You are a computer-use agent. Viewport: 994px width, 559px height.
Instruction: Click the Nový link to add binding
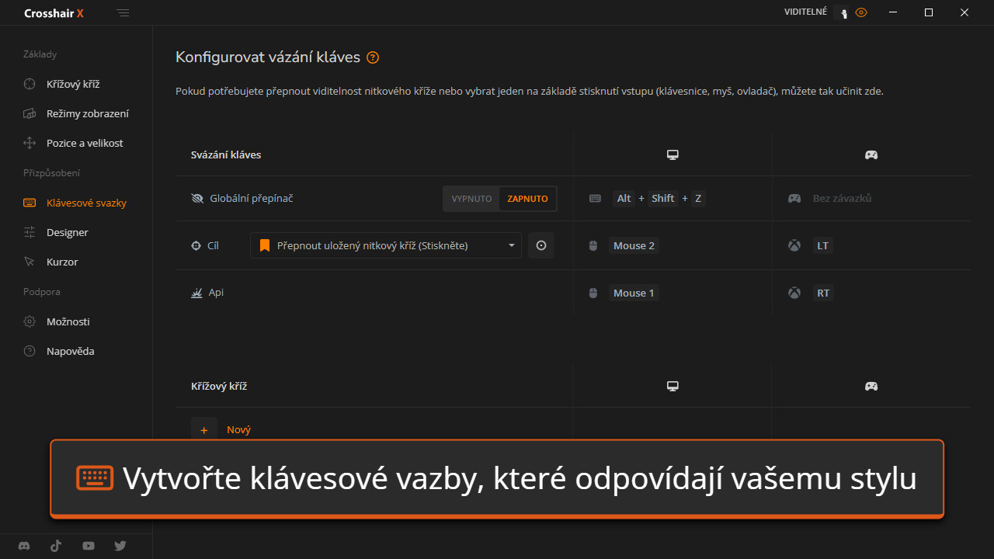(x=238, y=429)
